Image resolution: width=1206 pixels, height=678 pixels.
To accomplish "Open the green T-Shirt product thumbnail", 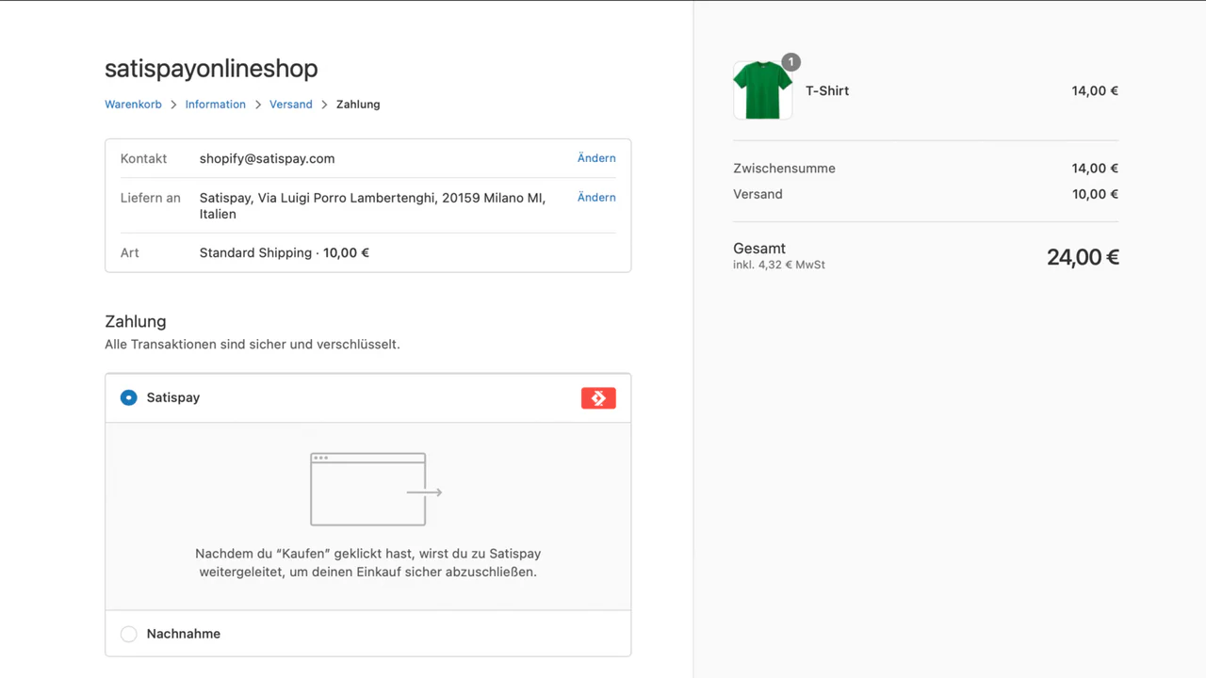I will 762,90.
